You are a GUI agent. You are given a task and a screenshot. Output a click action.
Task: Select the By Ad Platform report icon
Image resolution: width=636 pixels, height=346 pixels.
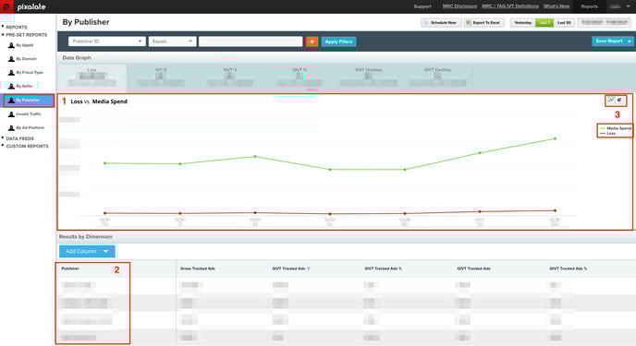11,128
